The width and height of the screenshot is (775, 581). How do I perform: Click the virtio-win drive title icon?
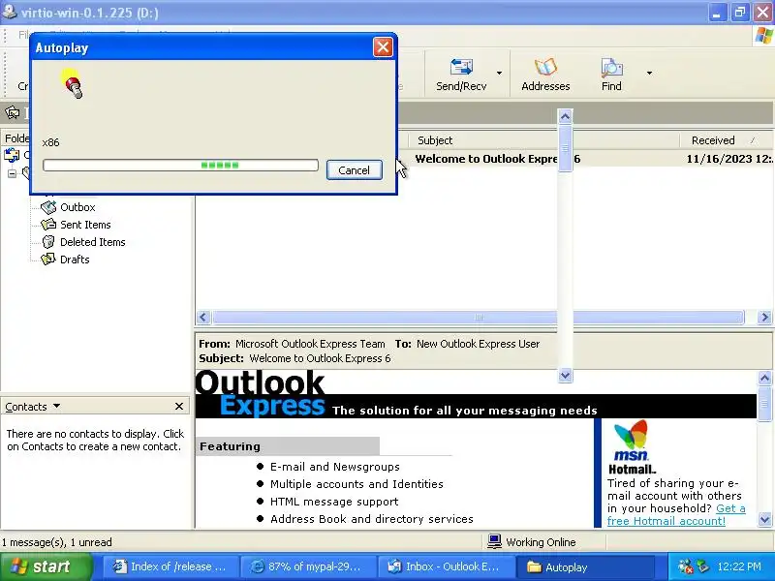(10, 12)
